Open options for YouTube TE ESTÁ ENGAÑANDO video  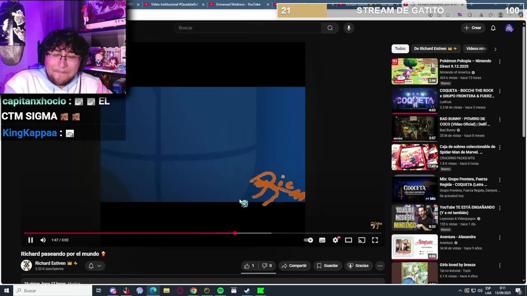(x=500, y=208)
